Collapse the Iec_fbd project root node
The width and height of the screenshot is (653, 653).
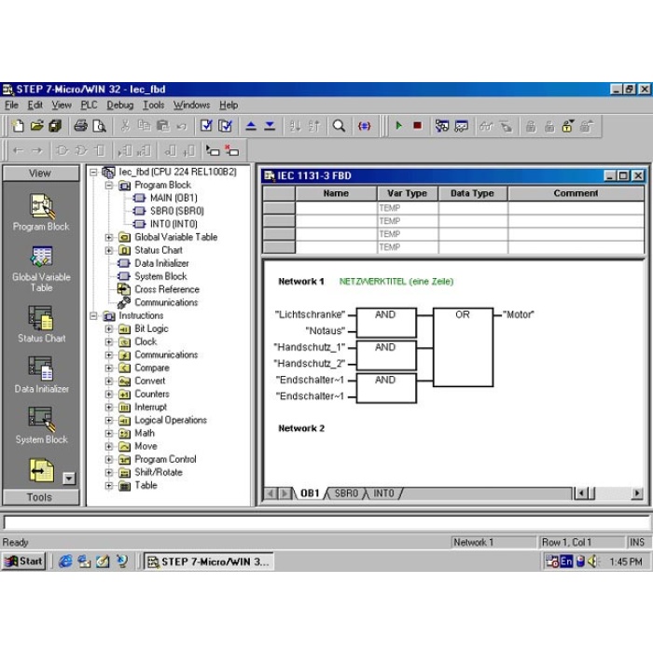[x=93, y=172]
